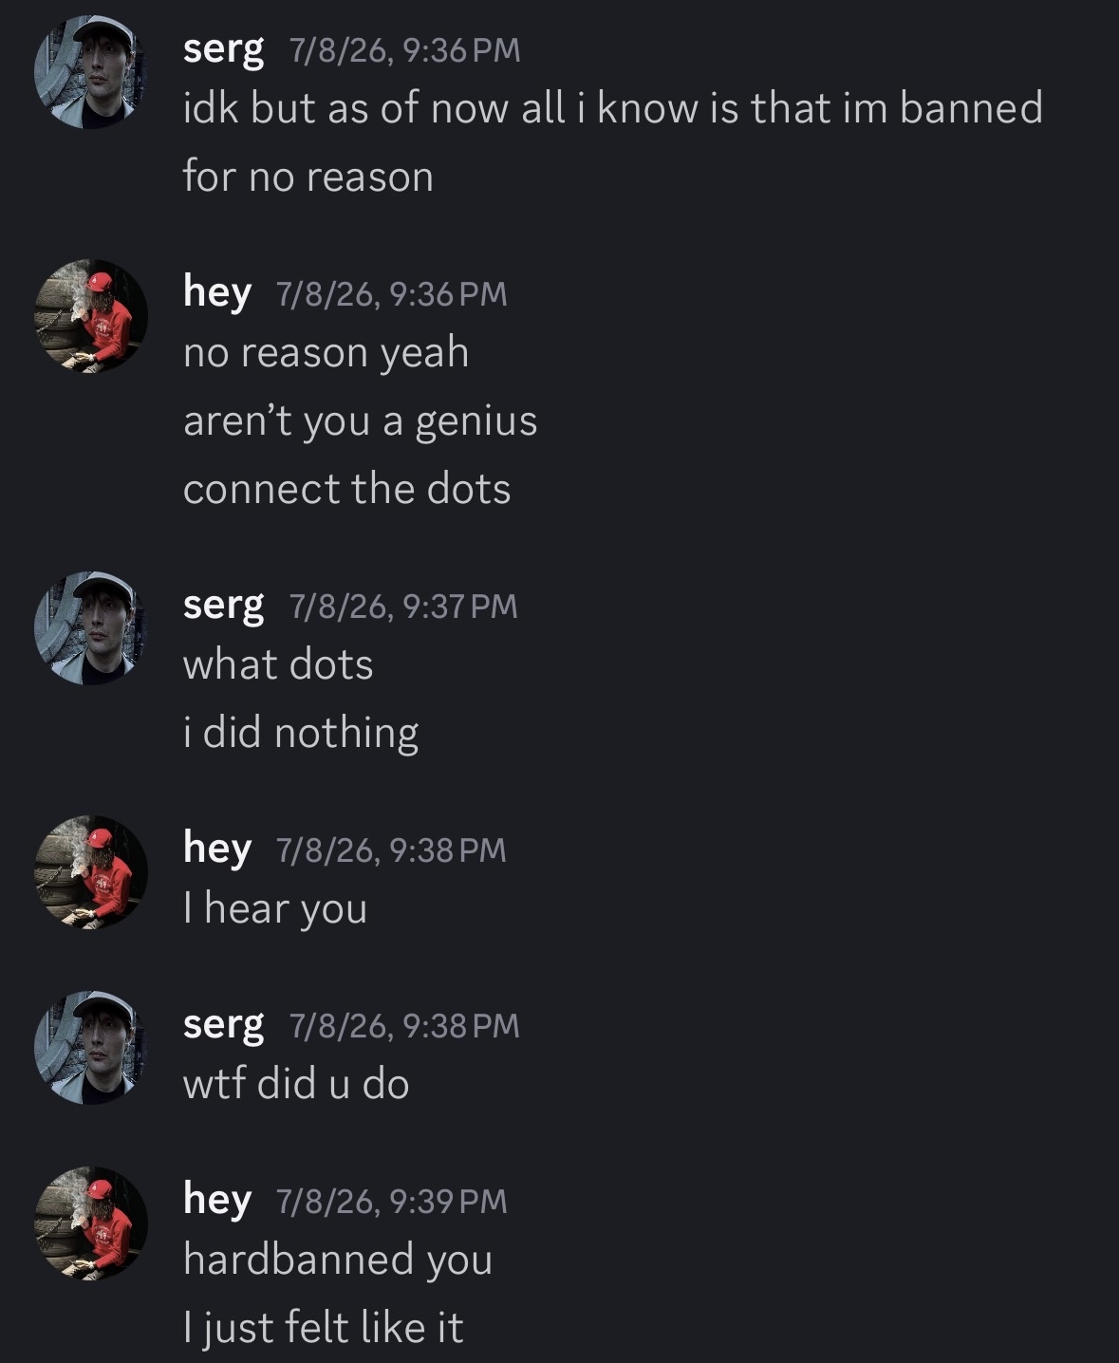
Task: Open serg's avatar beside 'wtf did u do'
Action: (90, 1048)
